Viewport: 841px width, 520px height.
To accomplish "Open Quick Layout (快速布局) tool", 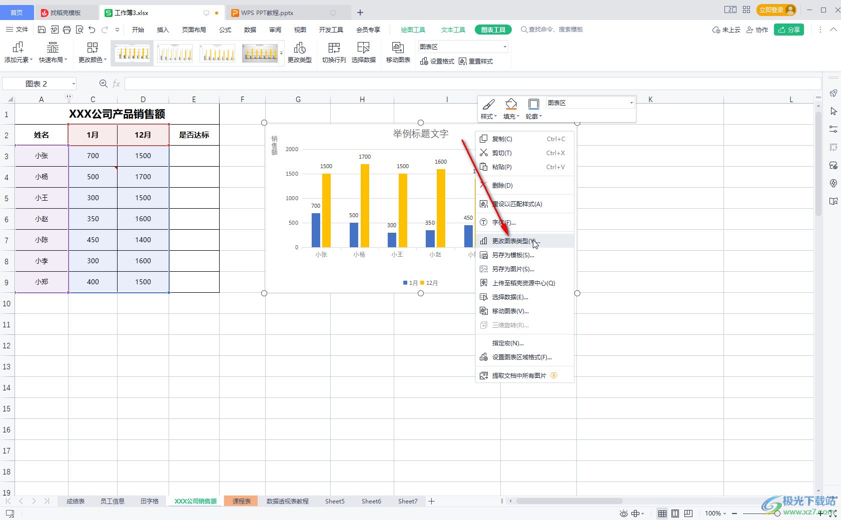I will [x=53, y=53].
